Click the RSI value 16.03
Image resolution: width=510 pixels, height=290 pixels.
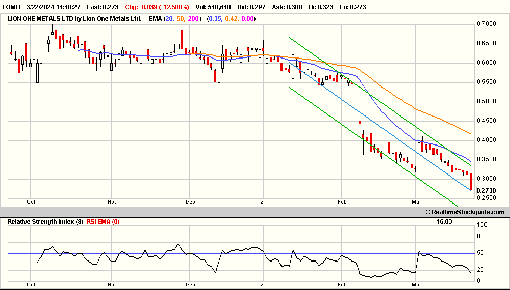pyautogui.click(x=444, y=222)
